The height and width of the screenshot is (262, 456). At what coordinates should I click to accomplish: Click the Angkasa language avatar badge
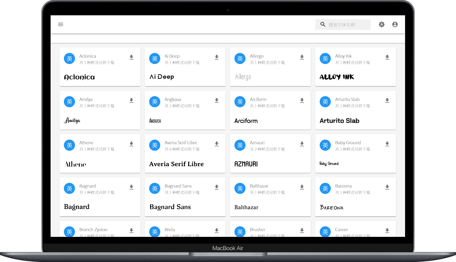point(155,102)
